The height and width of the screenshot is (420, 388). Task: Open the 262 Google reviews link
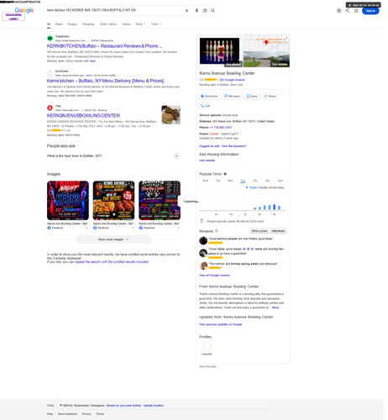tap(232, 80)
